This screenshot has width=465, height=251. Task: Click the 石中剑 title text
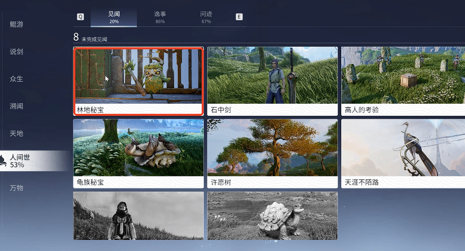tap(221, 110)
